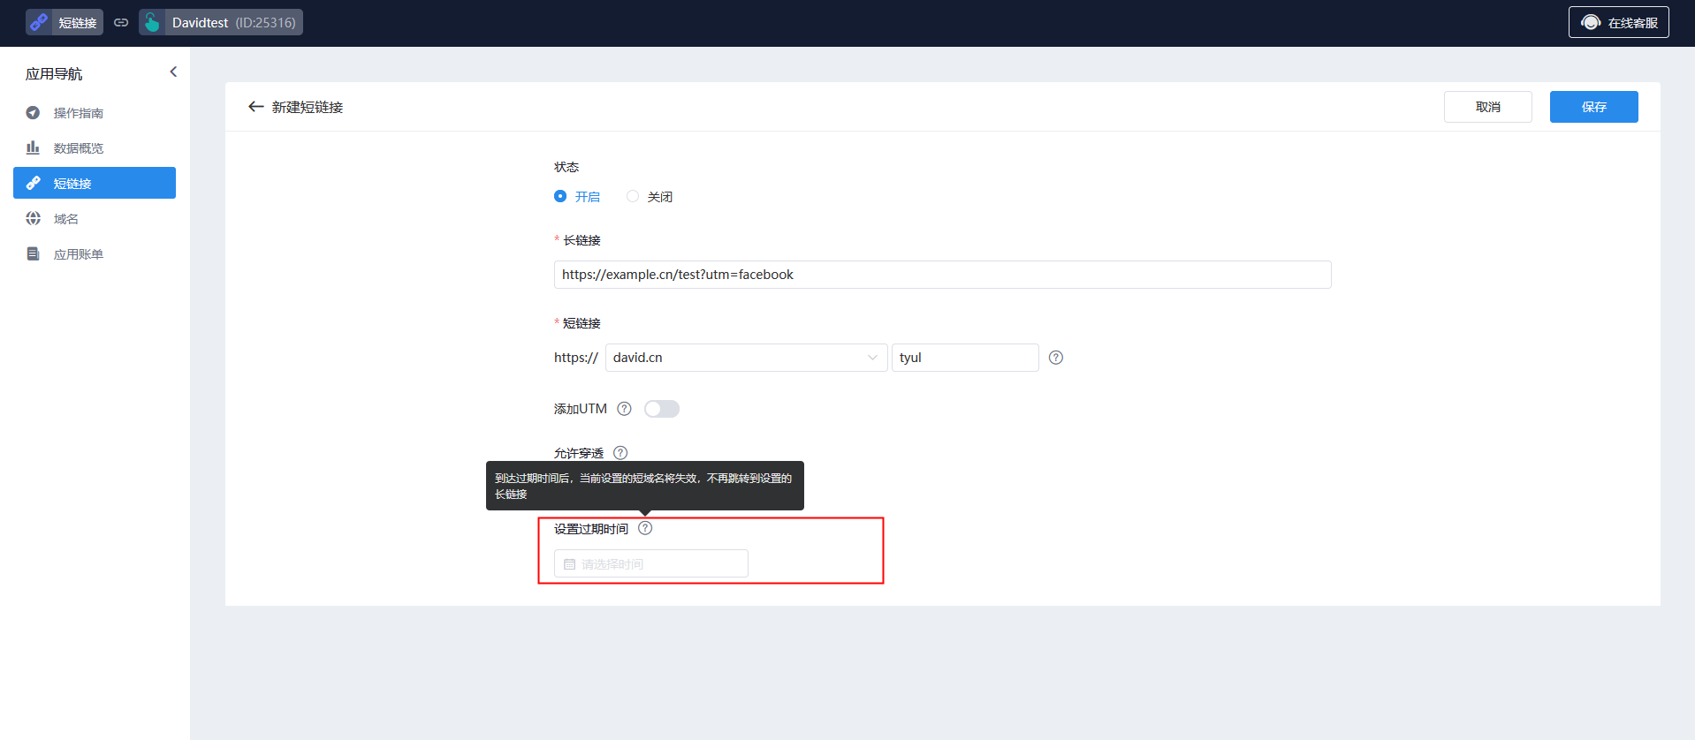This screenshot has height=740, width=1695.
Task: Click the 数据概览 bar chart icon
Action: pos(33,147)
